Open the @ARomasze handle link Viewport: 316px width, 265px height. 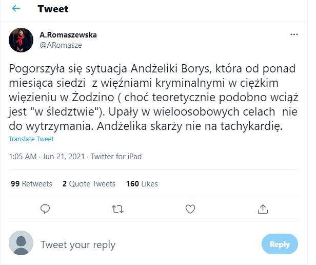coord(61,45)
